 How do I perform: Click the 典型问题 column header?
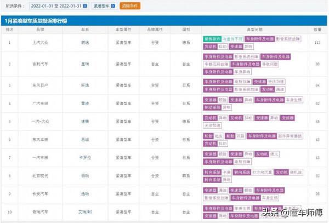coord(254,30)
